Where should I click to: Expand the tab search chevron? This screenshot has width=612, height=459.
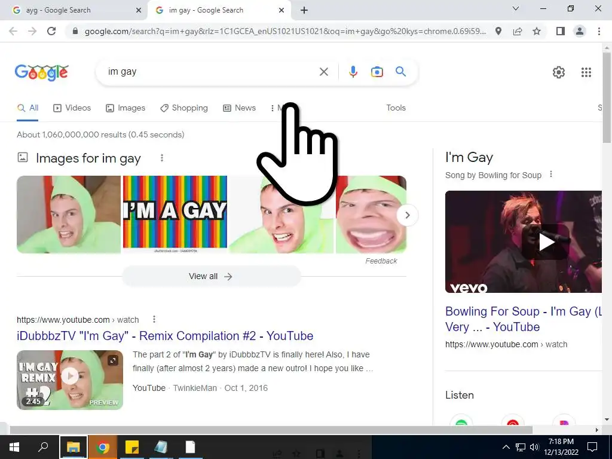coord(516,8)
